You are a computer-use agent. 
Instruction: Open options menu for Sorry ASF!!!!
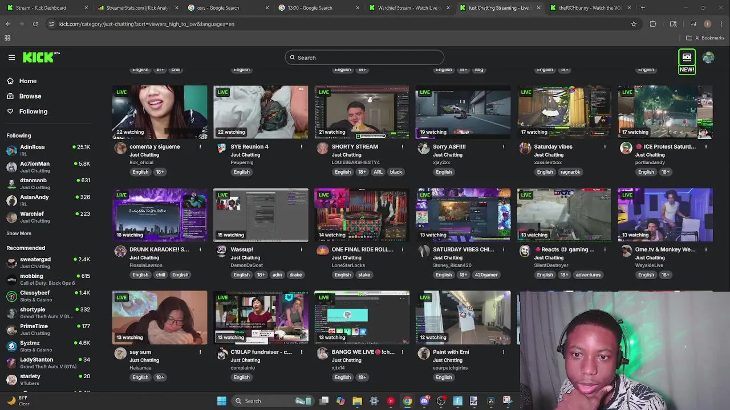(x=504, y=147)
